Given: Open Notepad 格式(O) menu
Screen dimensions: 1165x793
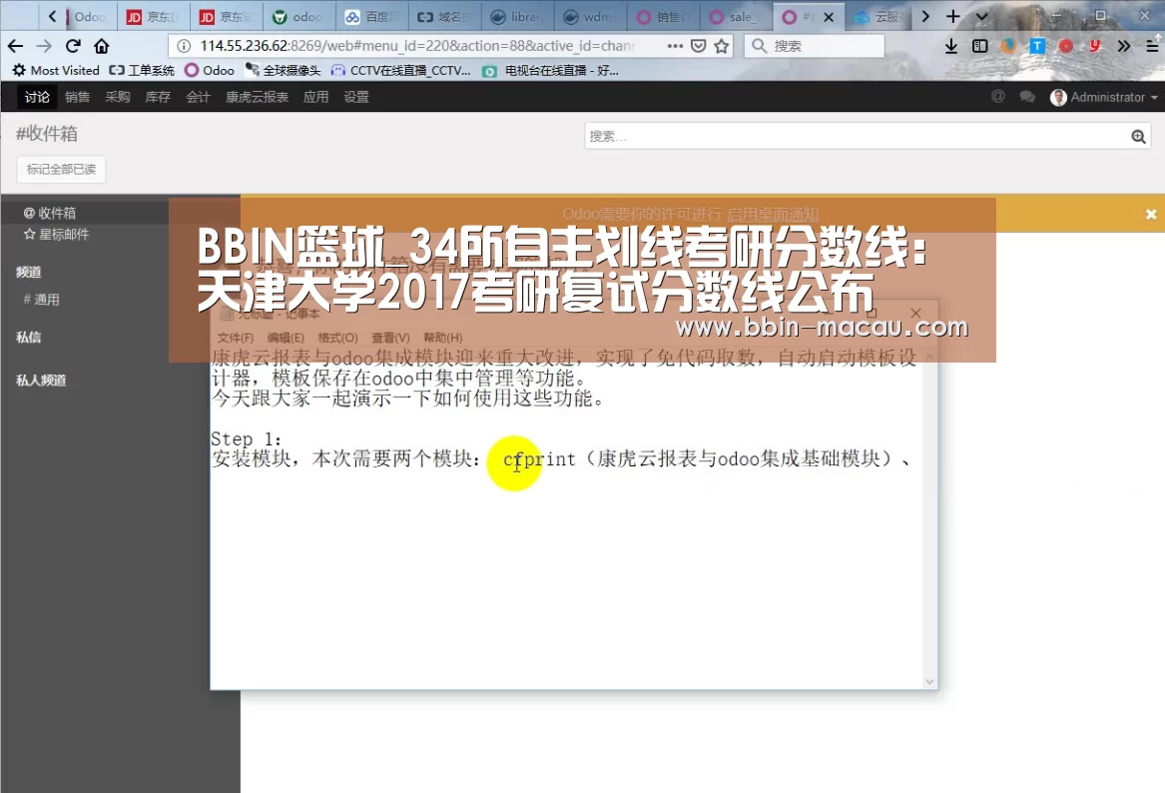Looking at the screenshot, I should point(338,339).
